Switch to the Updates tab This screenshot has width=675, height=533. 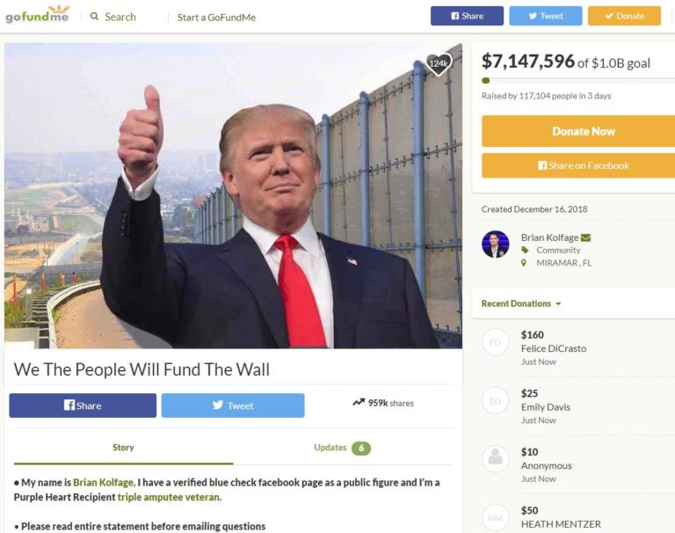click(x=342, y=448)
